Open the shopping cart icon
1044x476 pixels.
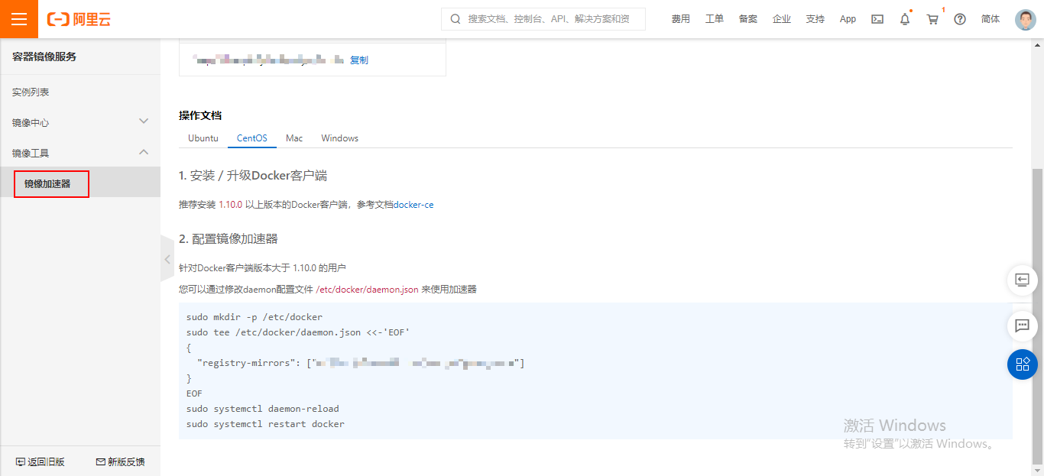(x=932, y=19)
